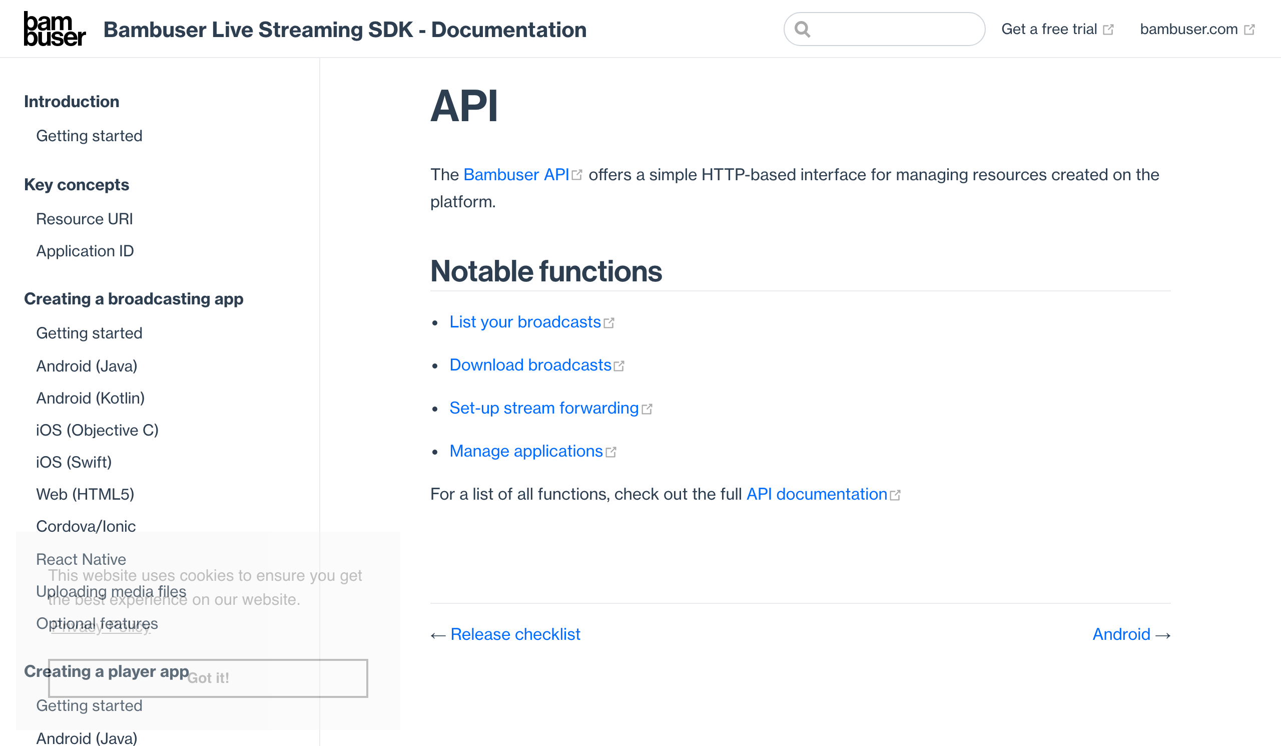The height and width of the screenshot is (746, 1281).
Task: Click the Key concepts sidebar heading
Action: click(x=76, y=185)
